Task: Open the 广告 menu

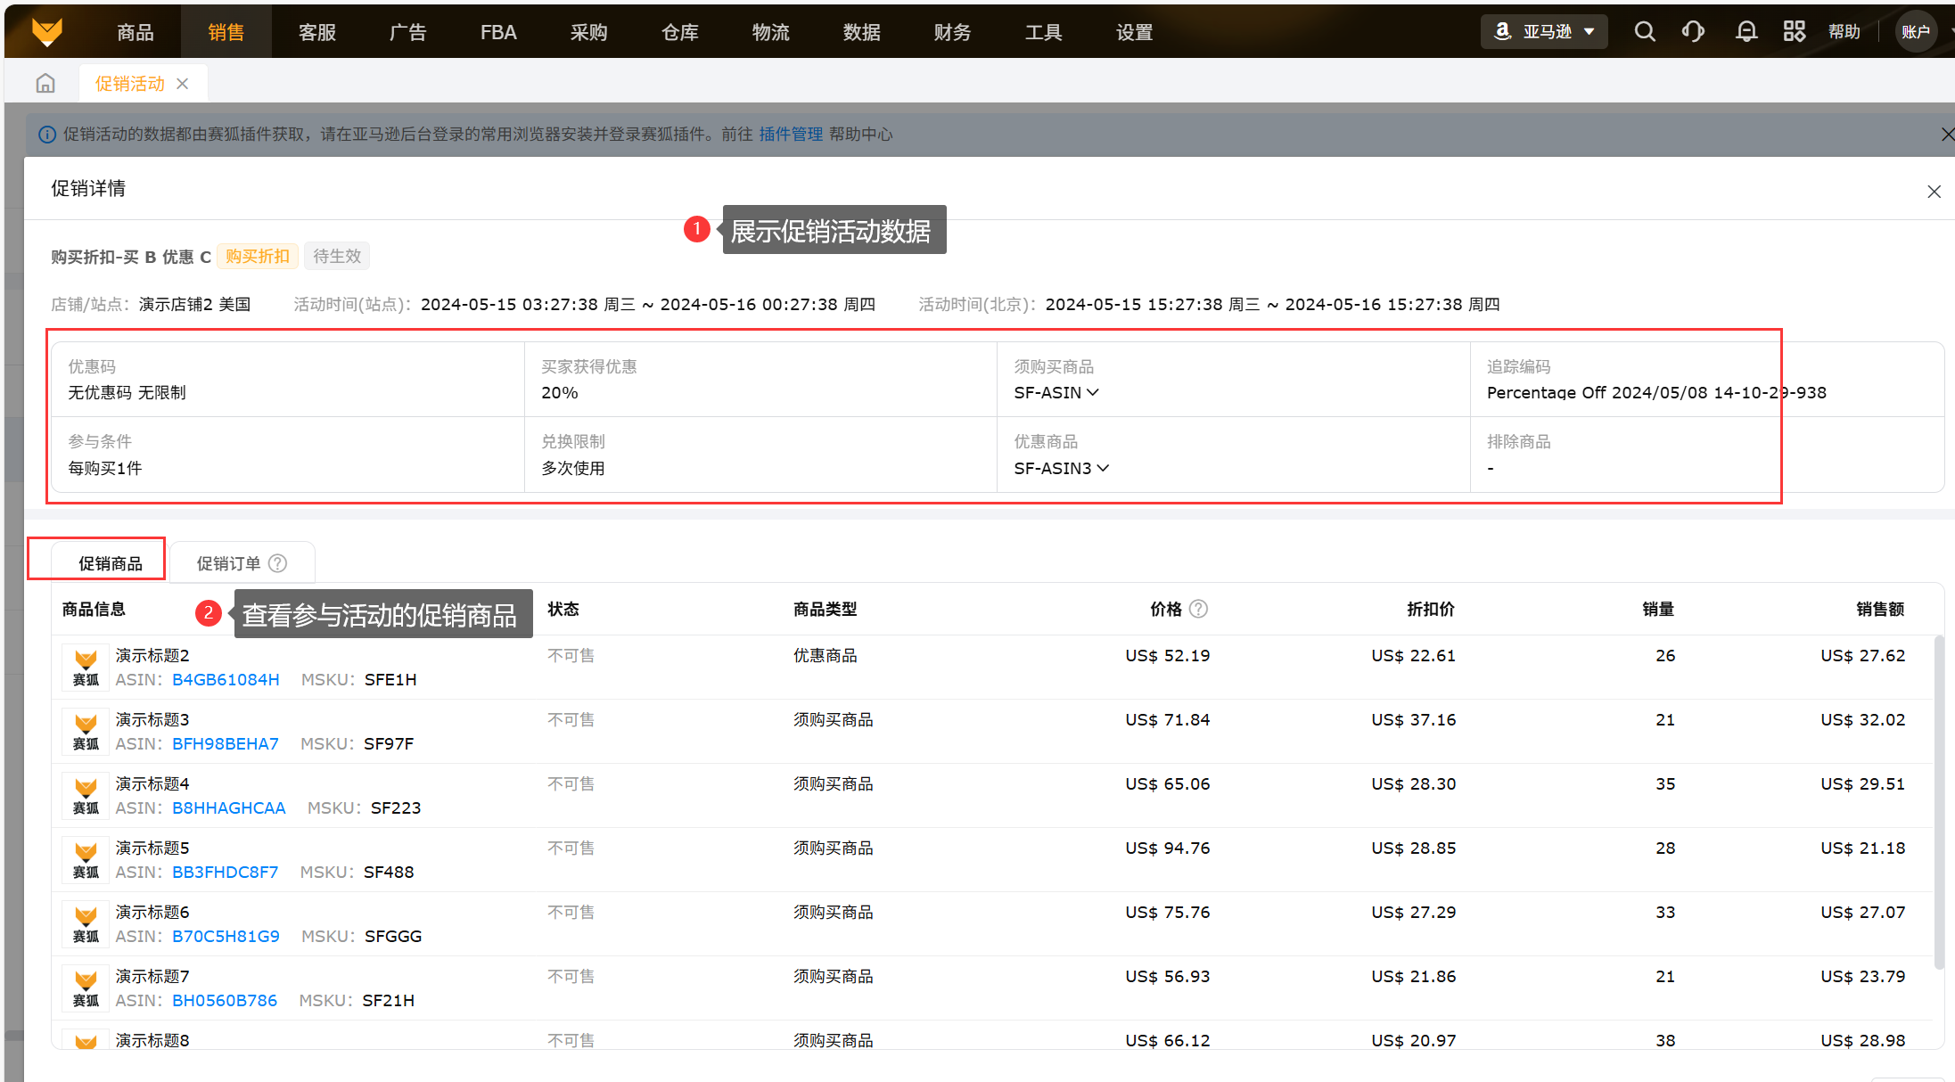Action: pos(407,32)
